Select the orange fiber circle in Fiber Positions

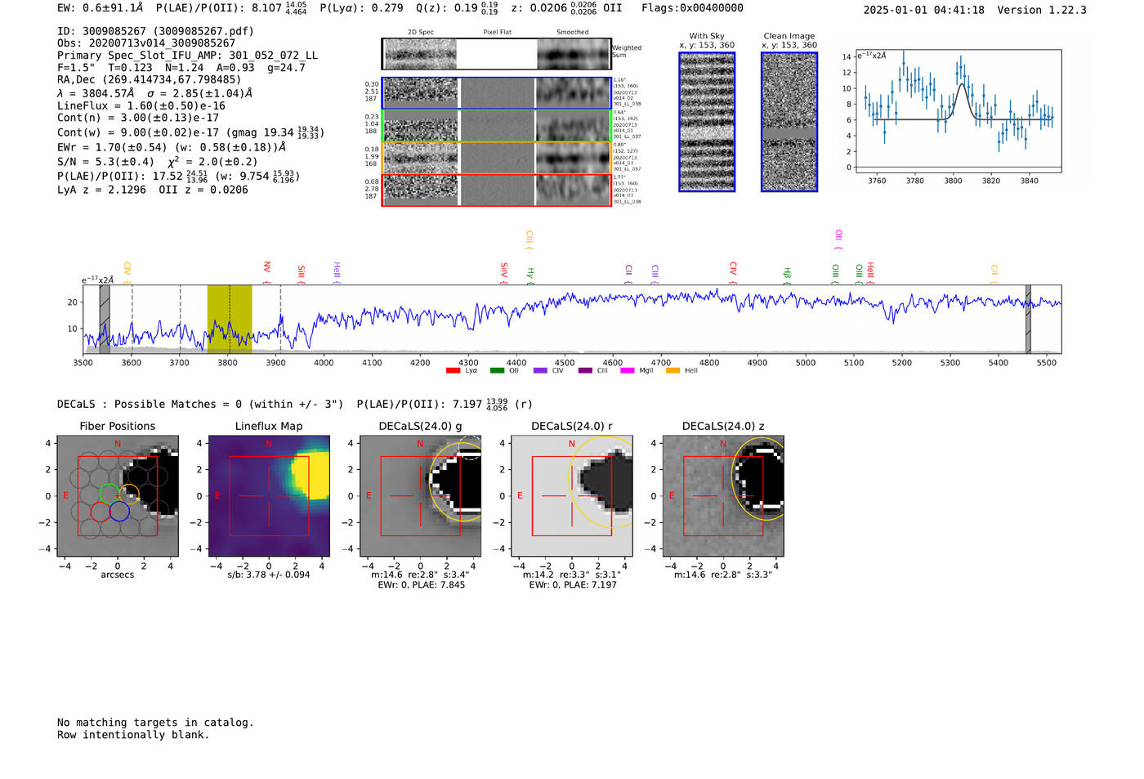pyautogui.click(x=129, y=494)
